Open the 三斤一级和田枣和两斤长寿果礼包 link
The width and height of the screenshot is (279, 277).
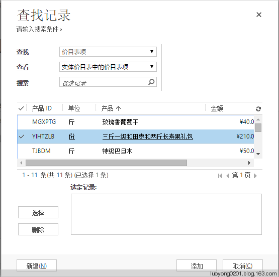147,136
